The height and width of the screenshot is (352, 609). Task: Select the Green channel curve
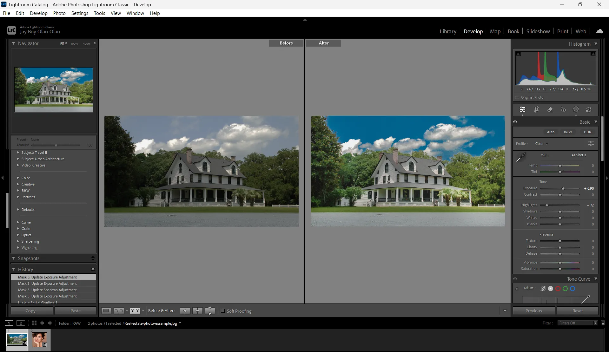565,289
